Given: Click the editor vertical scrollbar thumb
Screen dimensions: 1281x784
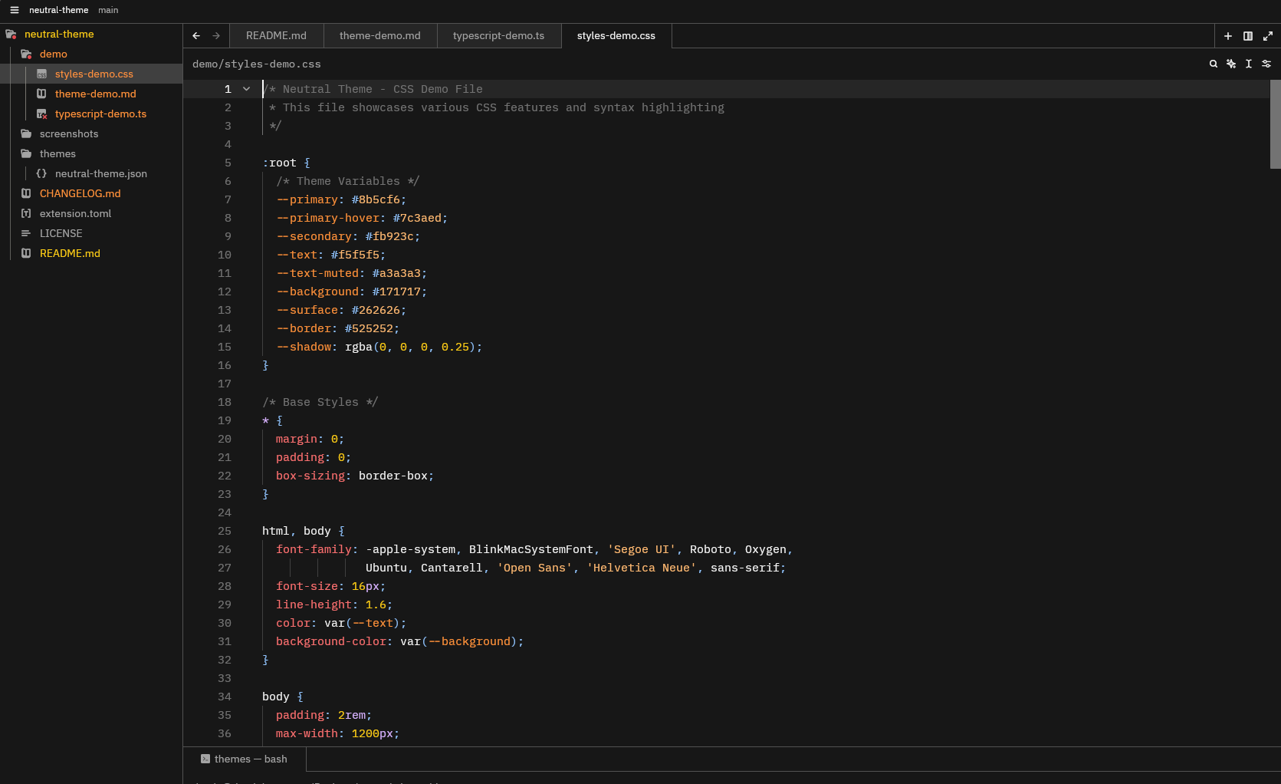Looking at the screenshot, I should pos(1276,124).
